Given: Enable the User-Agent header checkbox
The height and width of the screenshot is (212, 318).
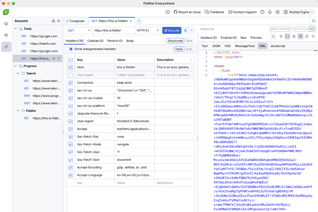Looking at the screenshot, I should coord(70,75).
